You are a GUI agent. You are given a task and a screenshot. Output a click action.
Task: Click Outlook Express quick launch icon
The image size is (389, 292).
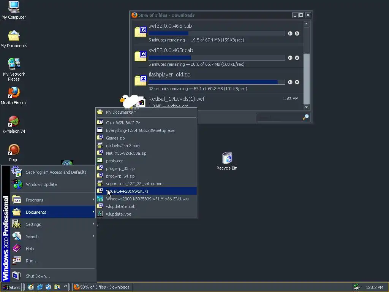pyautogui.click(x=48, y=287)
